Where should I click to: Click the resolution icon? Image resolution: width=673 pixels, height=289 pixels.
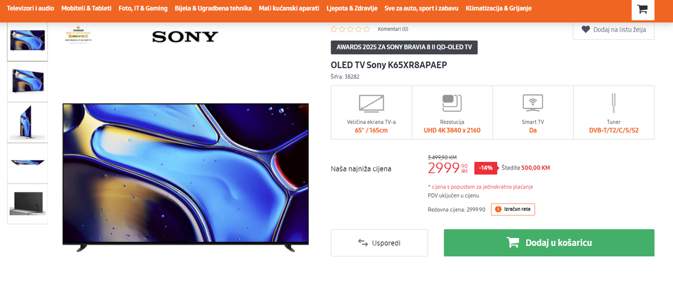pyautogui.click(x=452, y=103)
